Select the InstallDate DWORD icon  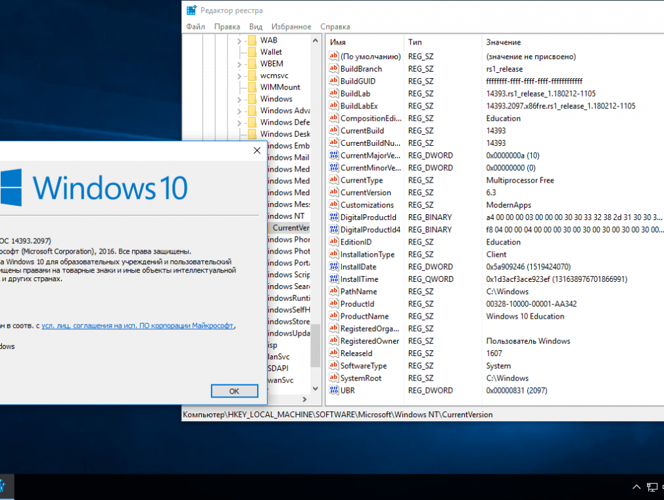[x=334, y=266]
